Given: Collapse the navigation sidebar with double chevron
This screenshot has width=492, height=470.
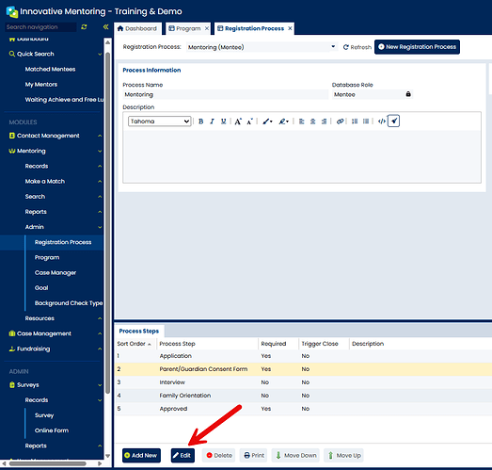Looking at the screenshot, I should pos(105,27).
